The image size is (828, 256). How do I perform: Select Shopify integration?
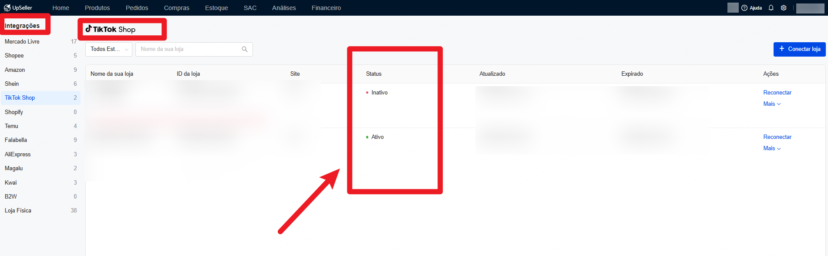click(40, 112)
